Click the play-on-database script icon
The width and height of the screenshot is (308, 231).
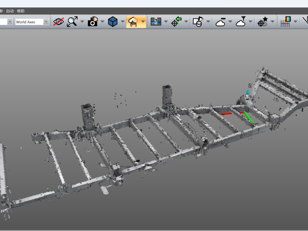coord(198,22)
